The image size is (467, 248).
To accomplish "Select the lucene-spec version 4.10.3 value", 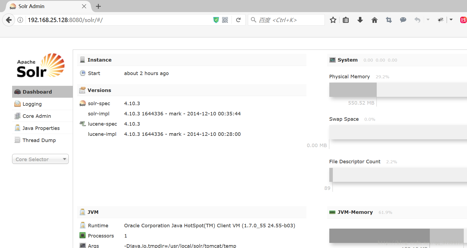I will (x=132, y=124).
